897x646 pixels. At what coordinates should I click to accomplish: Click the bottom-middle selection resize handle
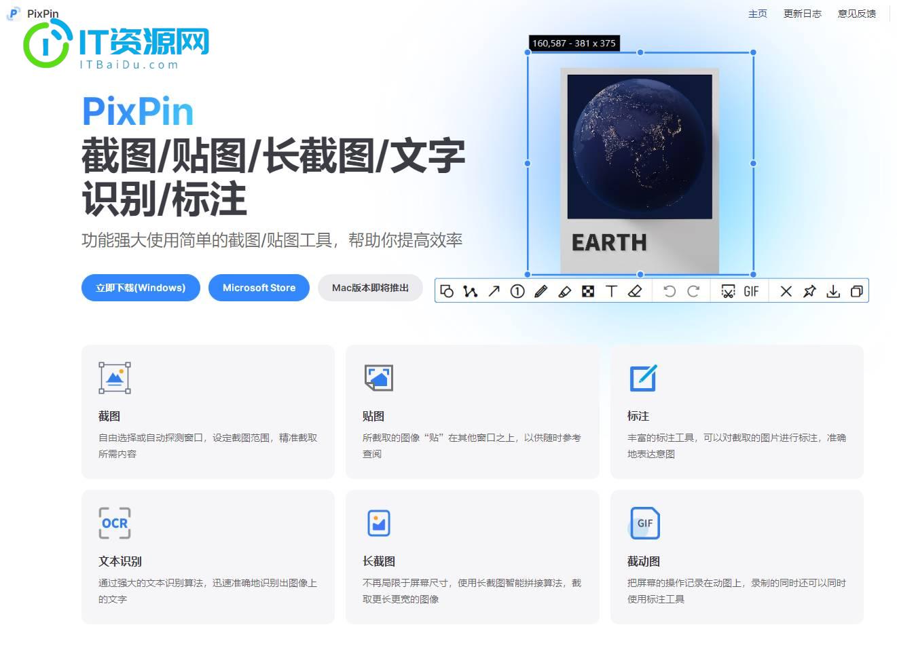click(x=640, y=275)
